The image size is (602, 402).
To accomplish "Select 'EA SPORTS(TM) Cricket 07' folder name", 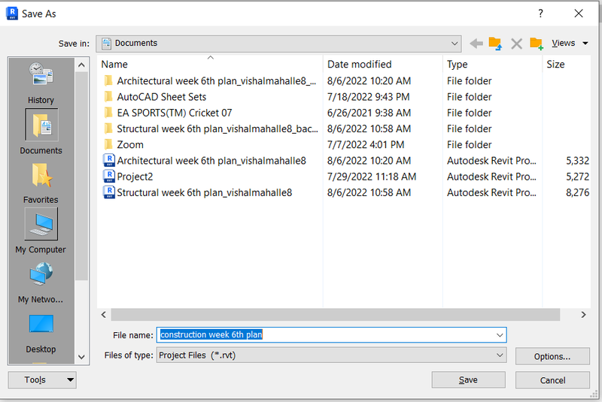I will coord(175,113).
